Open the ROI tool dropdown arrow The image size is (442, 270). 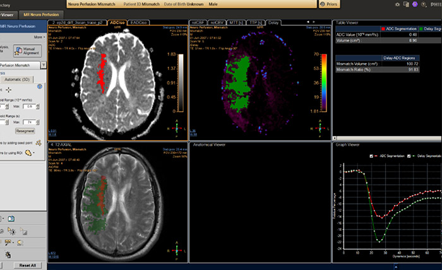coord(34,153)
